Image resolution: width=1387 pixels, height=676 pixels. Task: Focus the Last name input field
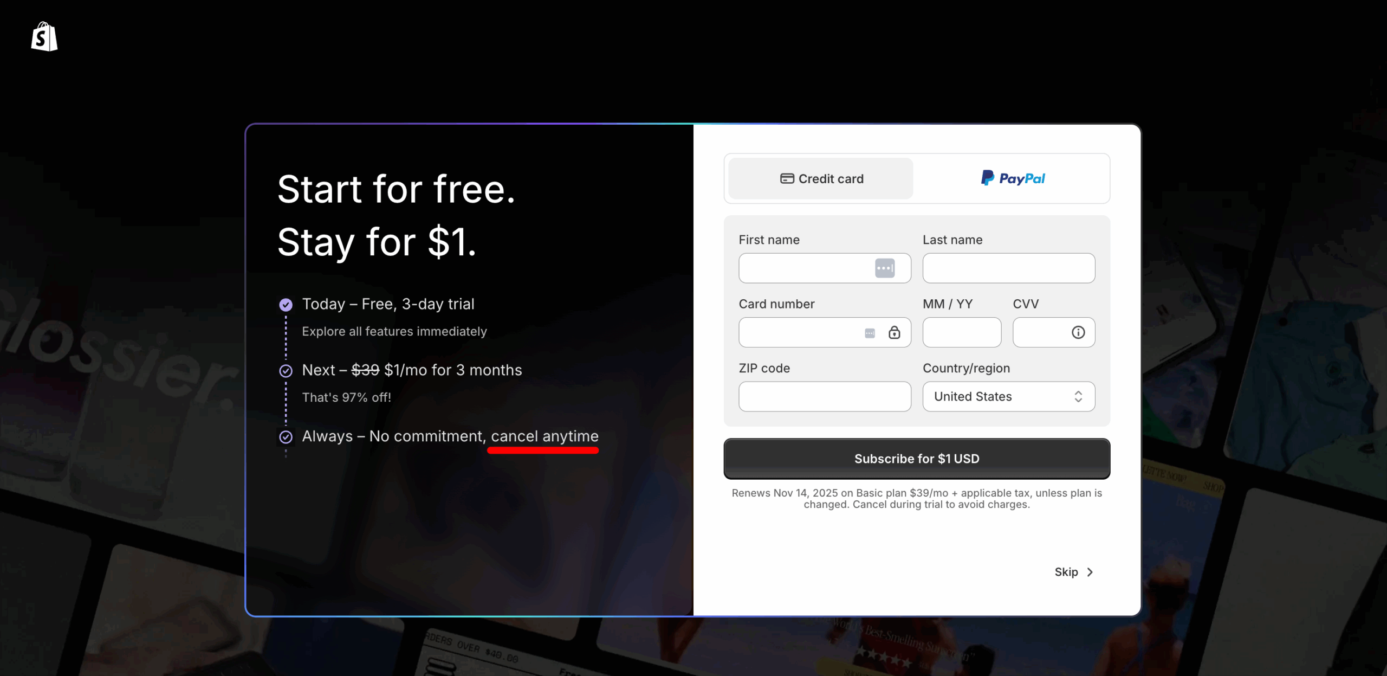(x=1008, y=268)
